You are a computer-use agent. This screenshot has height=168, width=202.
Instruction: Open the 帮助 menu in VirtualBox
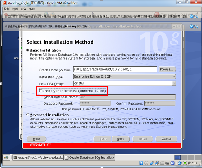pos(32,9)
